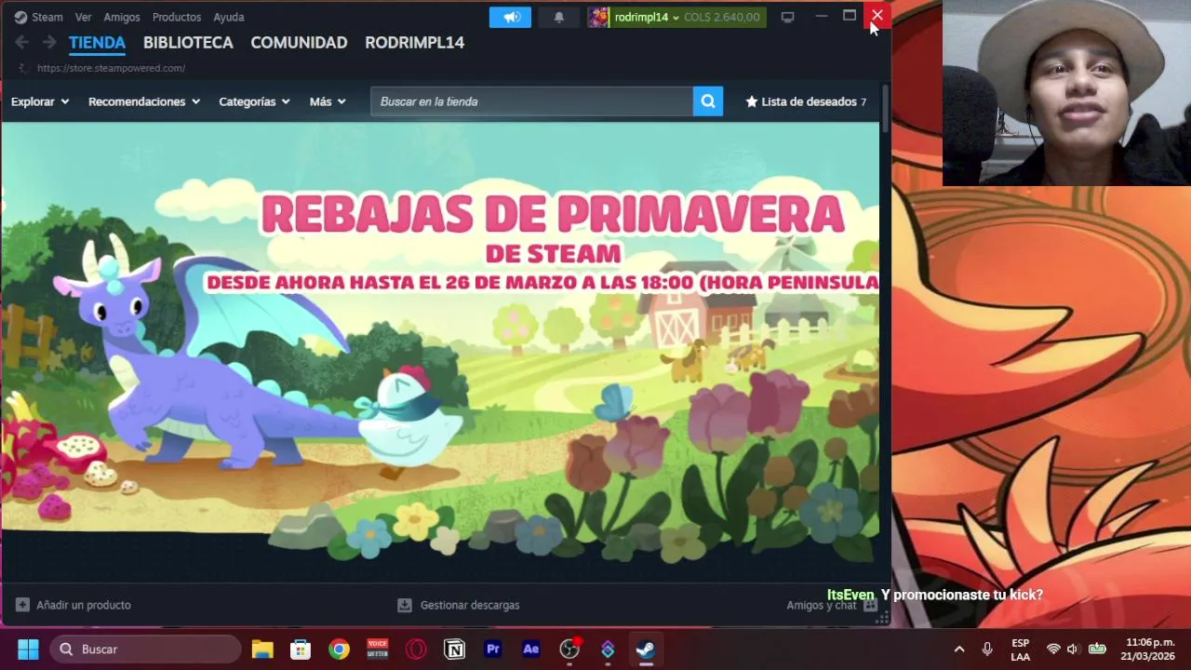Click the Gestionar descargas label
1191x670 pixels.
(x=470, y=605)
